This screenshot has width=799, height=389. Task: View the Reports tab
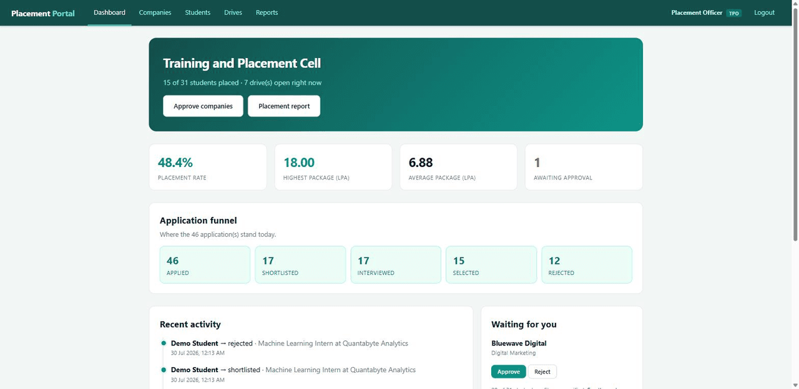(x=267, y=12)
